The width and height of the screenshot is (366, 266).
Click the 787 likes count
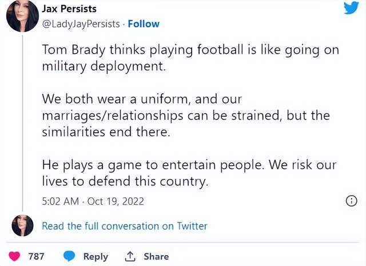click(37, 256)
